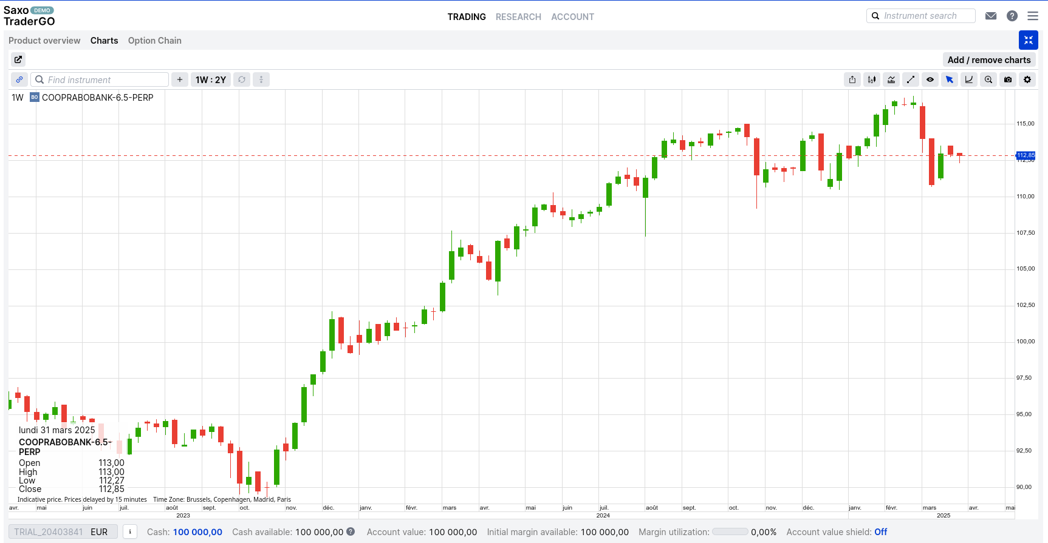Image resolution: width=1048 pixels, height=543 pixels.
Task: Click the Find instrument search field
Action: tap(100, 79)
